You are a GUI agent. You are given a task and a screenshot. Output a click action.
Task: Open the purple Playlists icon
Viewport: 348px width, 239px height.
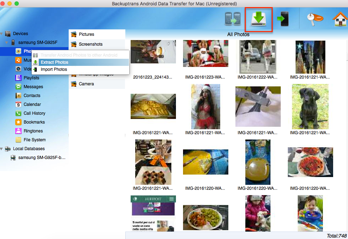point(18,78)
